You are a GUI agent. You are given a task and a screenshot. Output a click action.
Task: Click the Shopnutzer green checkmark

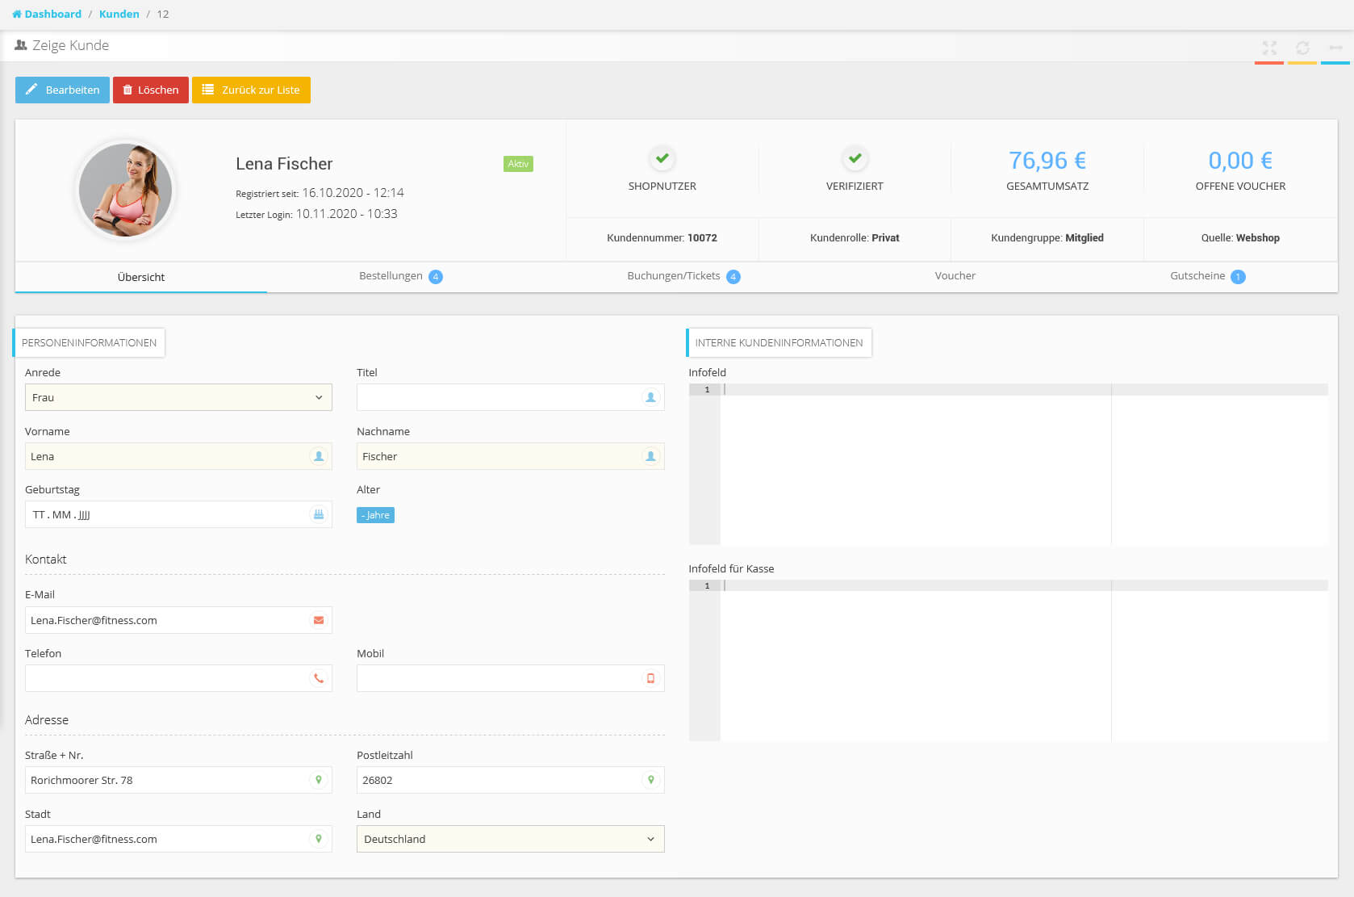click(662, 158)
